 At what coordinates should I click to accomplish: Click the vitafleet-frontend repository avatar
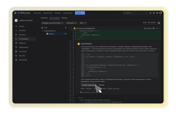click(x=16, y=21)
